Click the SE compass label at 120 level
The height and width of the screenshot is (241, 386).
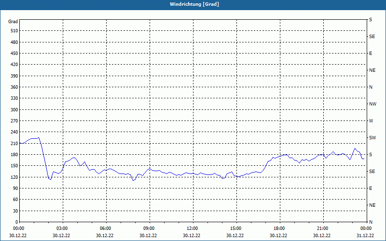pos(372,172)
